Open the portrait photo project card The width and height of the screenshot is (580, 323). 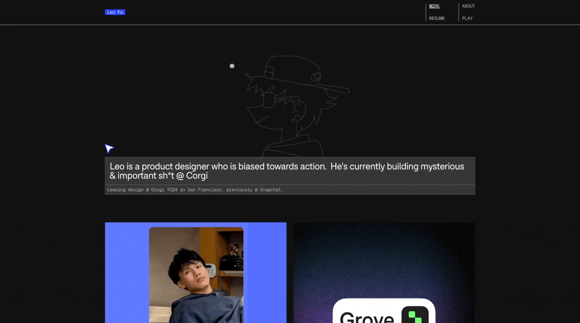195,271
